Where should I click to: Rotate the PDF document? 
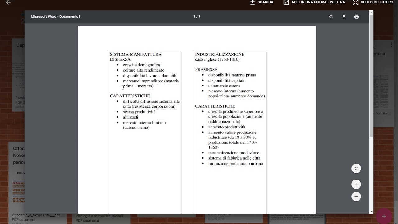[x=331, y=16]
